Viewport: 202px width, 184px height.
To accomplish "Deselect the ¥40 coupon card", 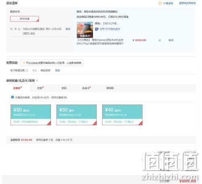I will [x=122, y=115].
